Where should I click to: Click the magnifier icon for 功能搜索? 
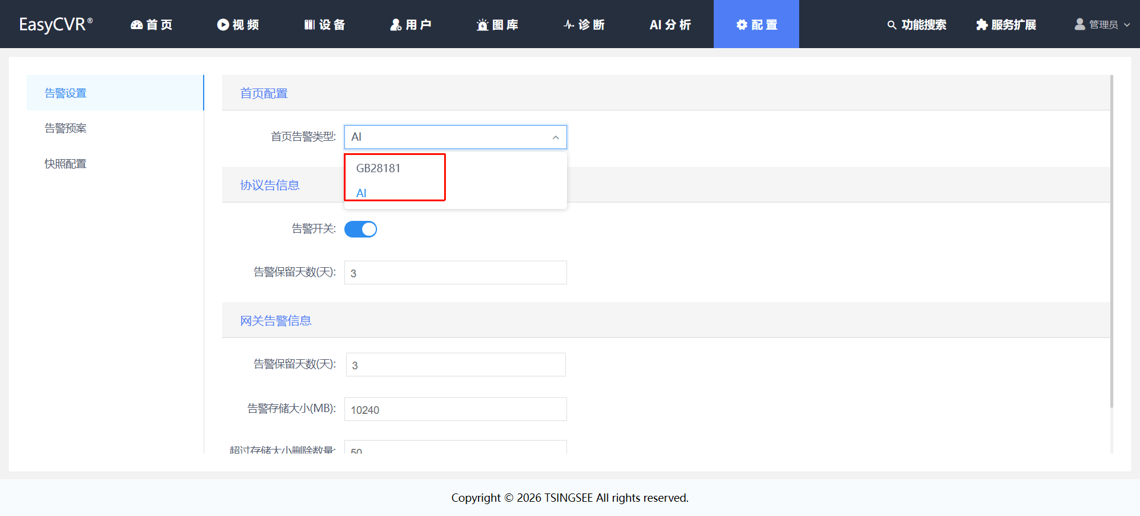pyautogui.click(x=892, y=25)
